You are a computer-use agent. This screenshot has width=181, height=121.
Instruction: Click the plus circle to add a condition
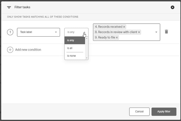click(10, 50)
